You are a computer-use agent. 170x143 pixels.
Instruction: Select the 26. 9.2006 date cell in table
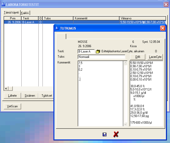click(x=13, y=22)
